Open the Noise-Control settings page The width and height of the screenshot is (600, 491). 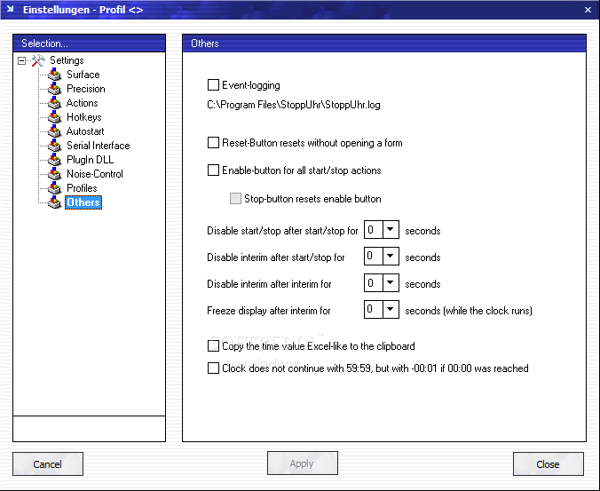(94, 173)
